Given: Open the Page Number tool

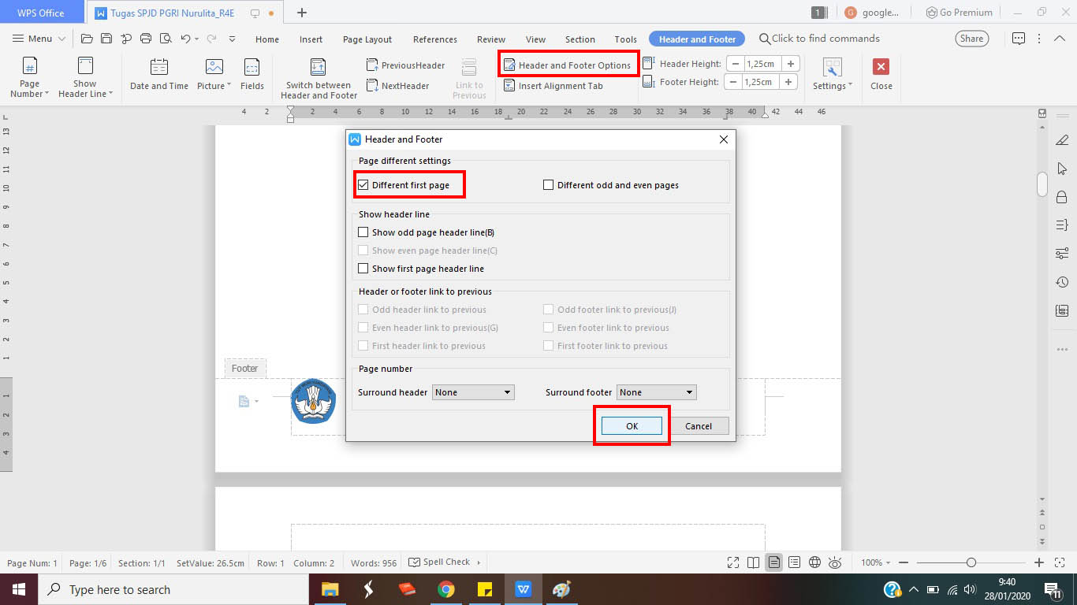Looking at the screenshot, I should (x=28, y=75).
